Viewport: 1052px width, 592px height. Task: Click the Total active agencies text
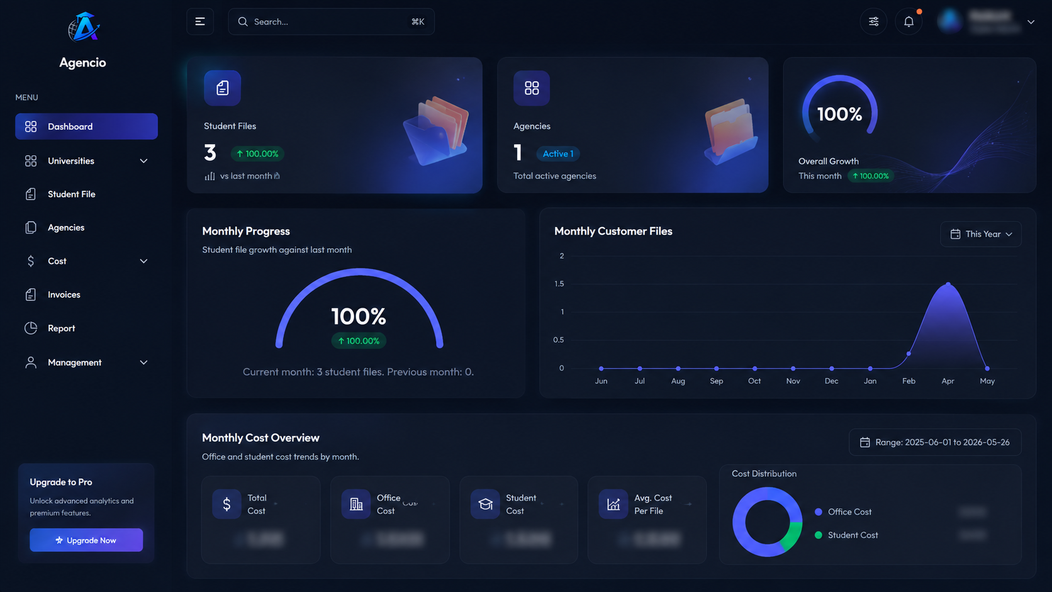pyautogui.click(x=555, y=176)
